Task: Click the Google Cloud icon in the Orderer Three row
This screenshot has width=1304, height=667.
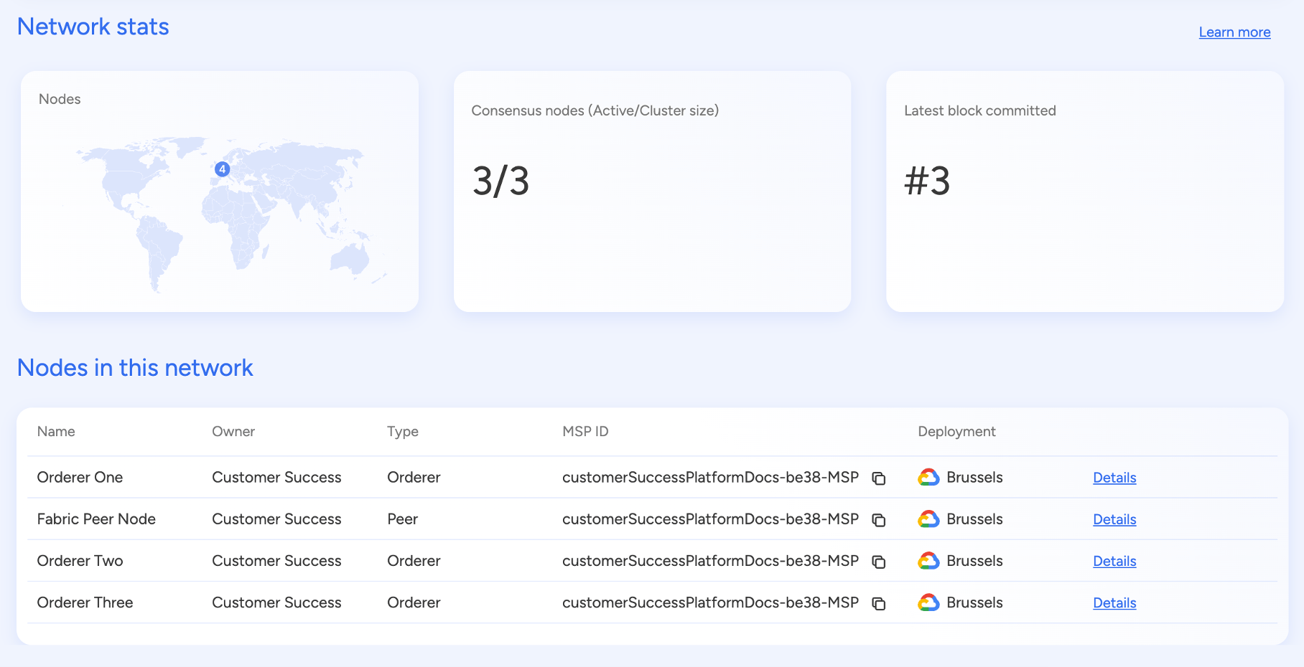Action: click(928, 602)
